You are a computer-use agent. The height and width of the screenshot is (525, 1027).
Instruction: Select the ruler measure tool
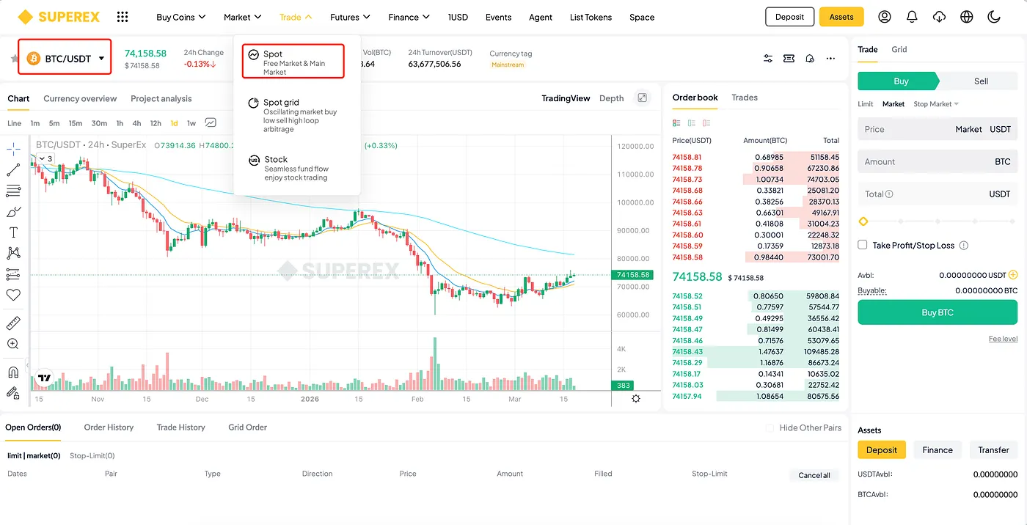(13, 323)
